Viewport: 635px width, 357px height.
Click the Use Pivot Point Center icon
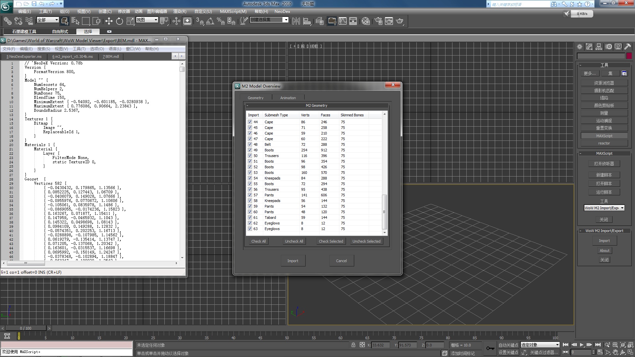click(x=164, y=21)
